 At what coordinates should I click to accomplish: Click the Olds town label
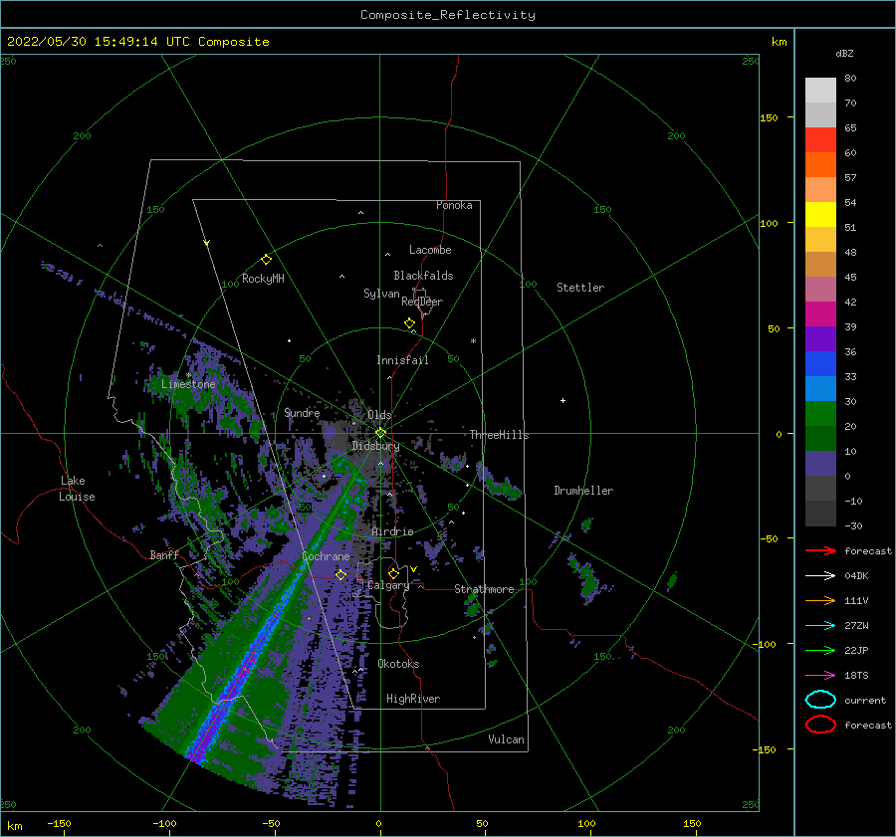[379, 415]
